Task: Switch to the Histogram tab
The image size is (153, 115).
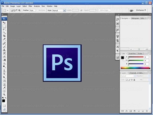Action: (x=135, y=18)
